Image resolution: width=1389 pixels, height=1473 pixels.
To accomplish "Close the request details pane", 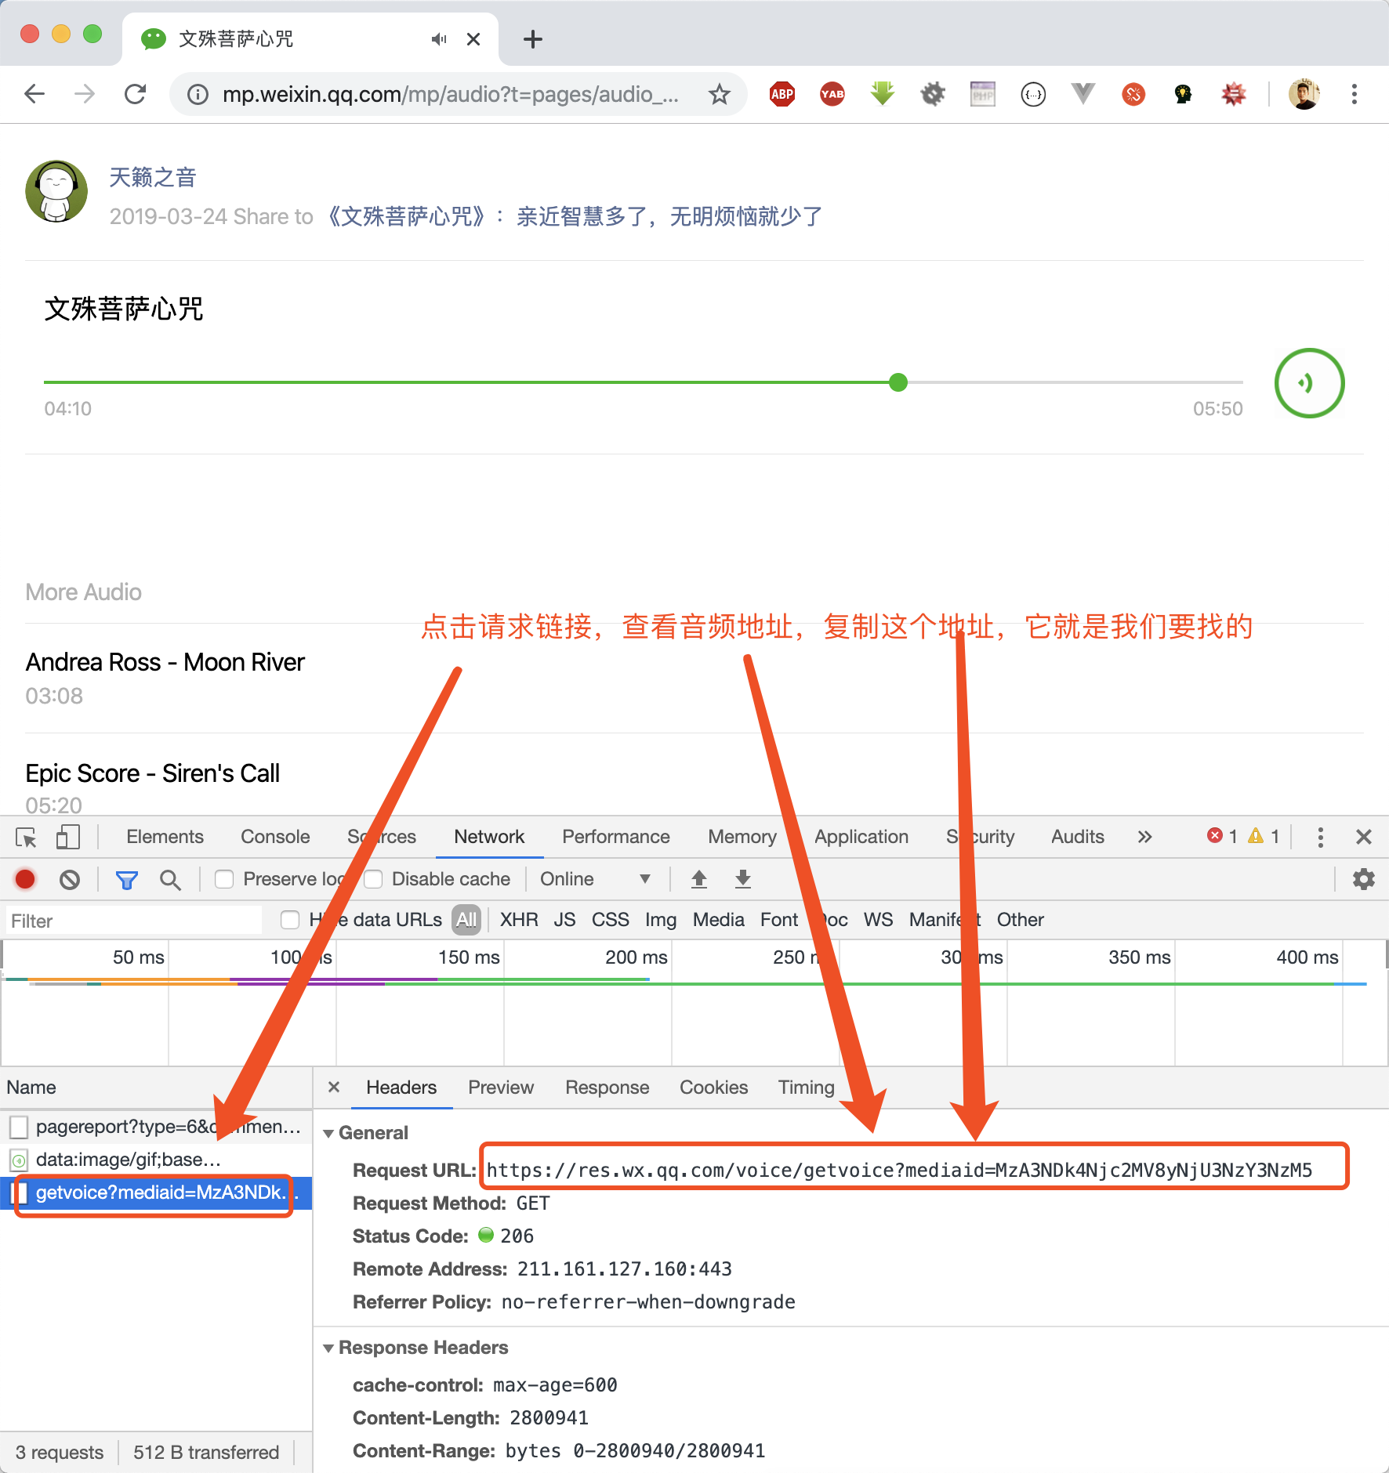I will [334, 1088].
